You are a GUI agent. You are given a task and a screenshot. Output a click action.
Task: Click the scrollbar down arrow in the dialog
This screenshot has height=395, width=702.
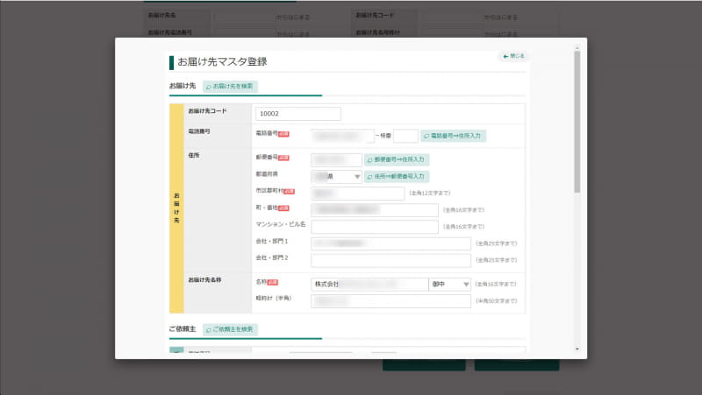[577, 349]
